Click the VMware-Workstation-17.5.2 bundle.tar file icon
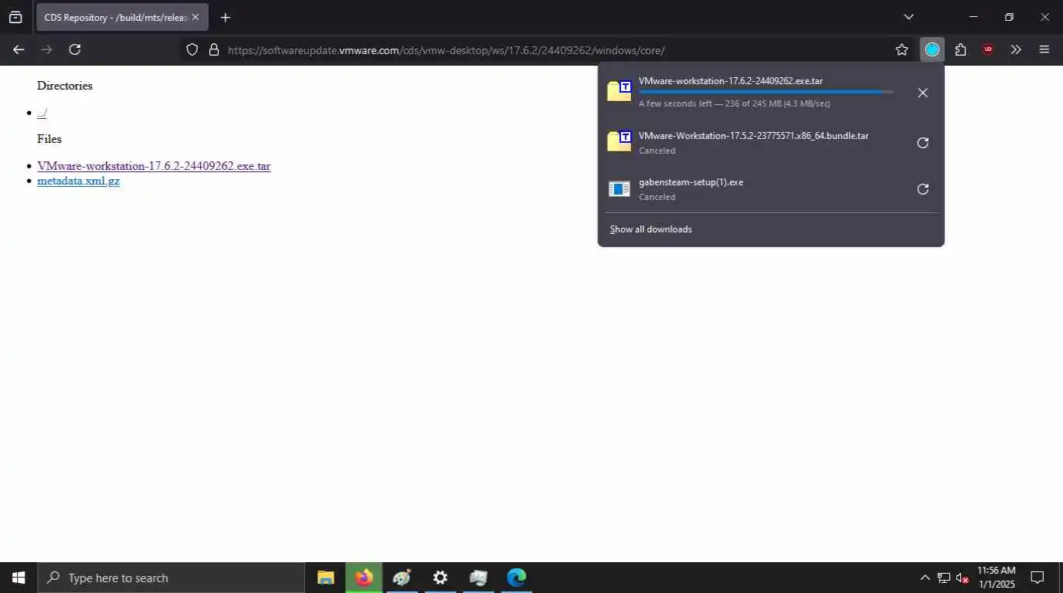Screen dimensions: 1063x593 click(620, 141)
